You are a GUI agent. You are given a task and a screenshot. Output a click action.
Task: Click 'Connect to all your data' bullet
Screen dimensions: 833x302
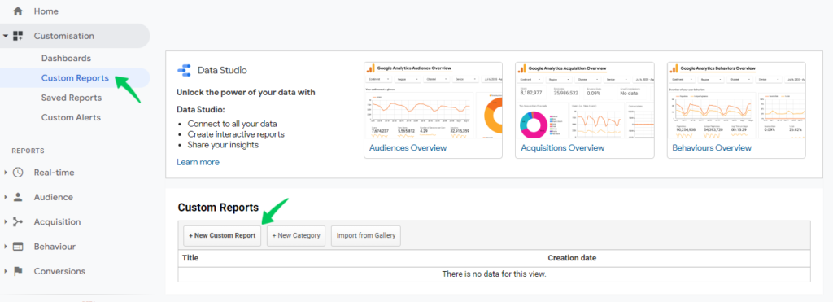(232, 124)
